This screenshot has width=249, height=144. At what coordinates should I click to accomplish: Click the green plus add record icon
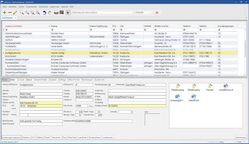tap(4, 12)
